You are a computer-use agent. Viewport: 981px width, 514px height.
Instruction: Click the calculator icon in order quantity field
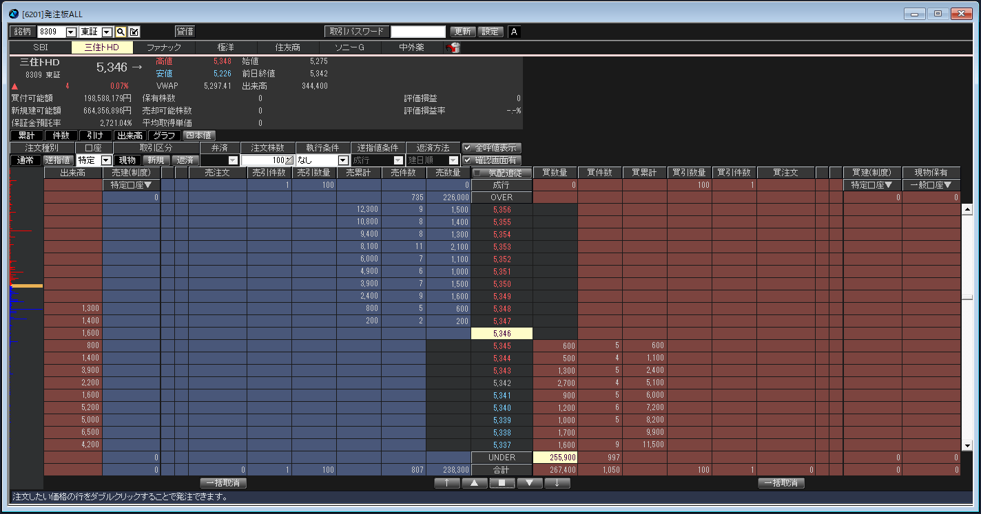pos(289,160)
